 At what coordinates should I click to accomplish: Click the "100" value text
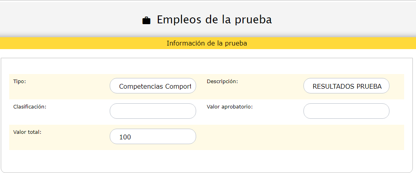coord(125,137)
